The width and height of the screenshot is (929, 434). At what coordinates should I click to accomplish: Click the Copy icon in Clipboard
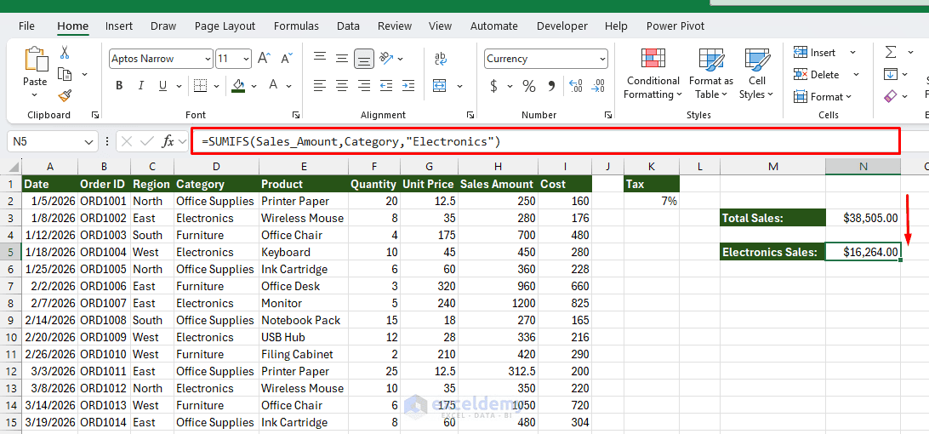coord(65,74)
